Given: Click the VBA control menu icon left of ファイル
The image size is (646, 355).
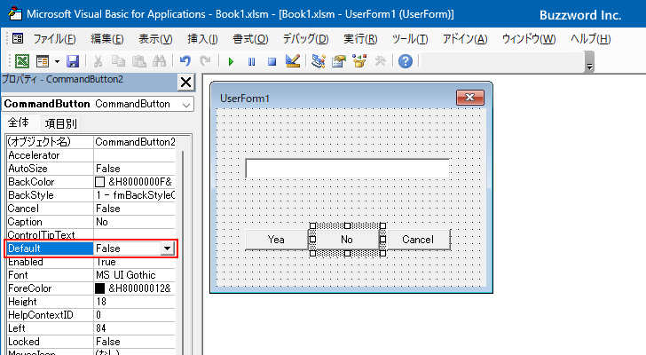Looking at the screenshot, I should pos(18,39).
